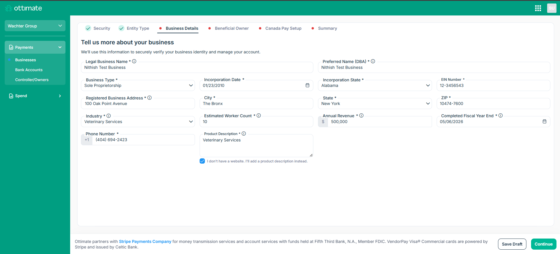Click the Security step green checkmark
Screen dimensions: 560x254
[88, 28]
